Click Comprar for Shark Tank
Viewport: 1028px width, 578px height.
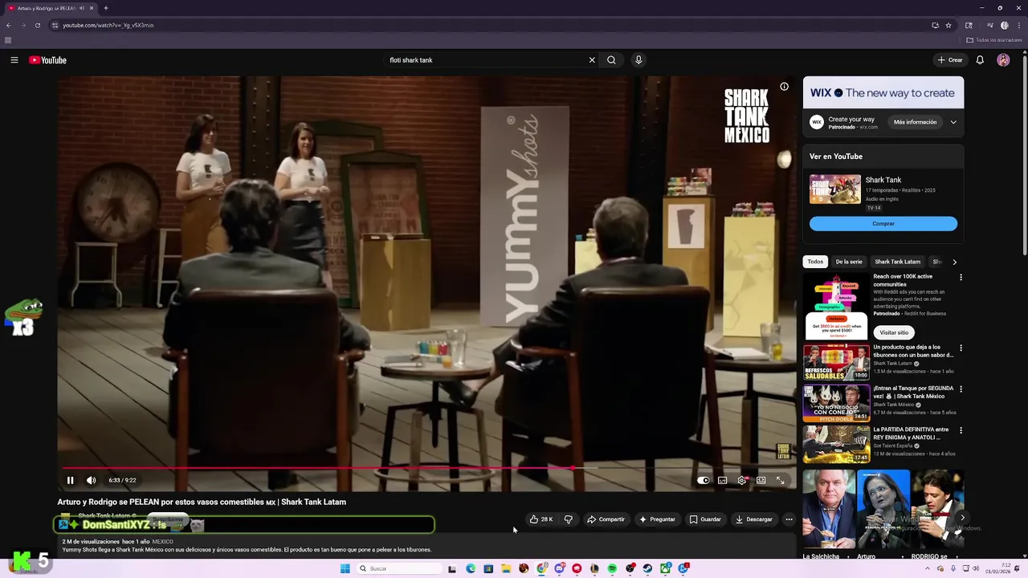[883, 224]
